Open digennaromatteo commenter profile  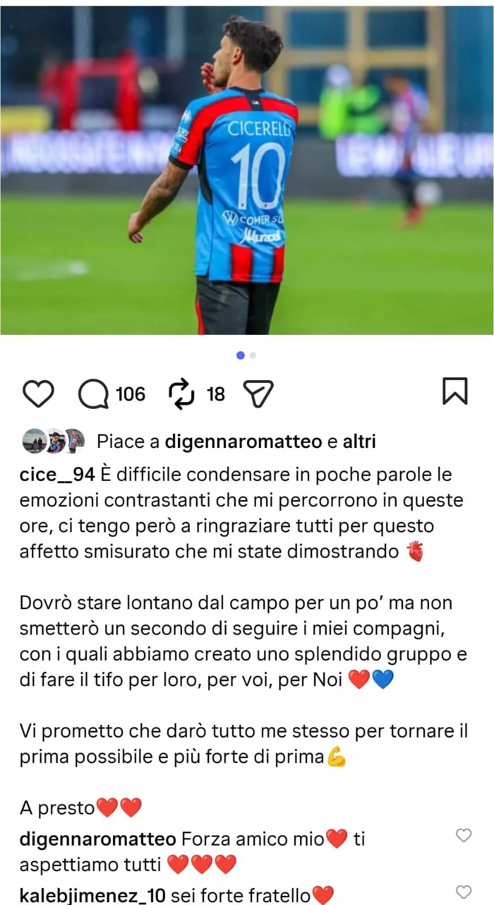(x=98, y=838)
